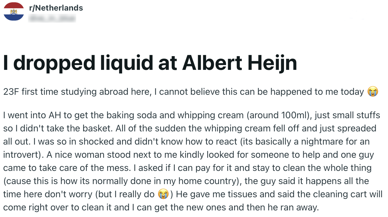Open the r/Netherlands subreddit link
The image size is (388, 217).
pos(56,8)
